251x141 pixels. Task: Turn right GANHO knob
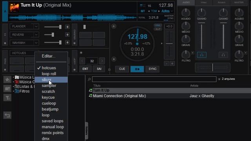223,13
